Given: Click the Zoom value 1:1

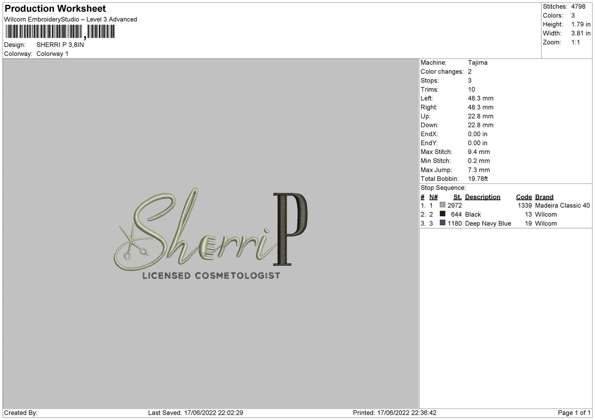Looking at the screenshot, I should [x=575, y=42].
